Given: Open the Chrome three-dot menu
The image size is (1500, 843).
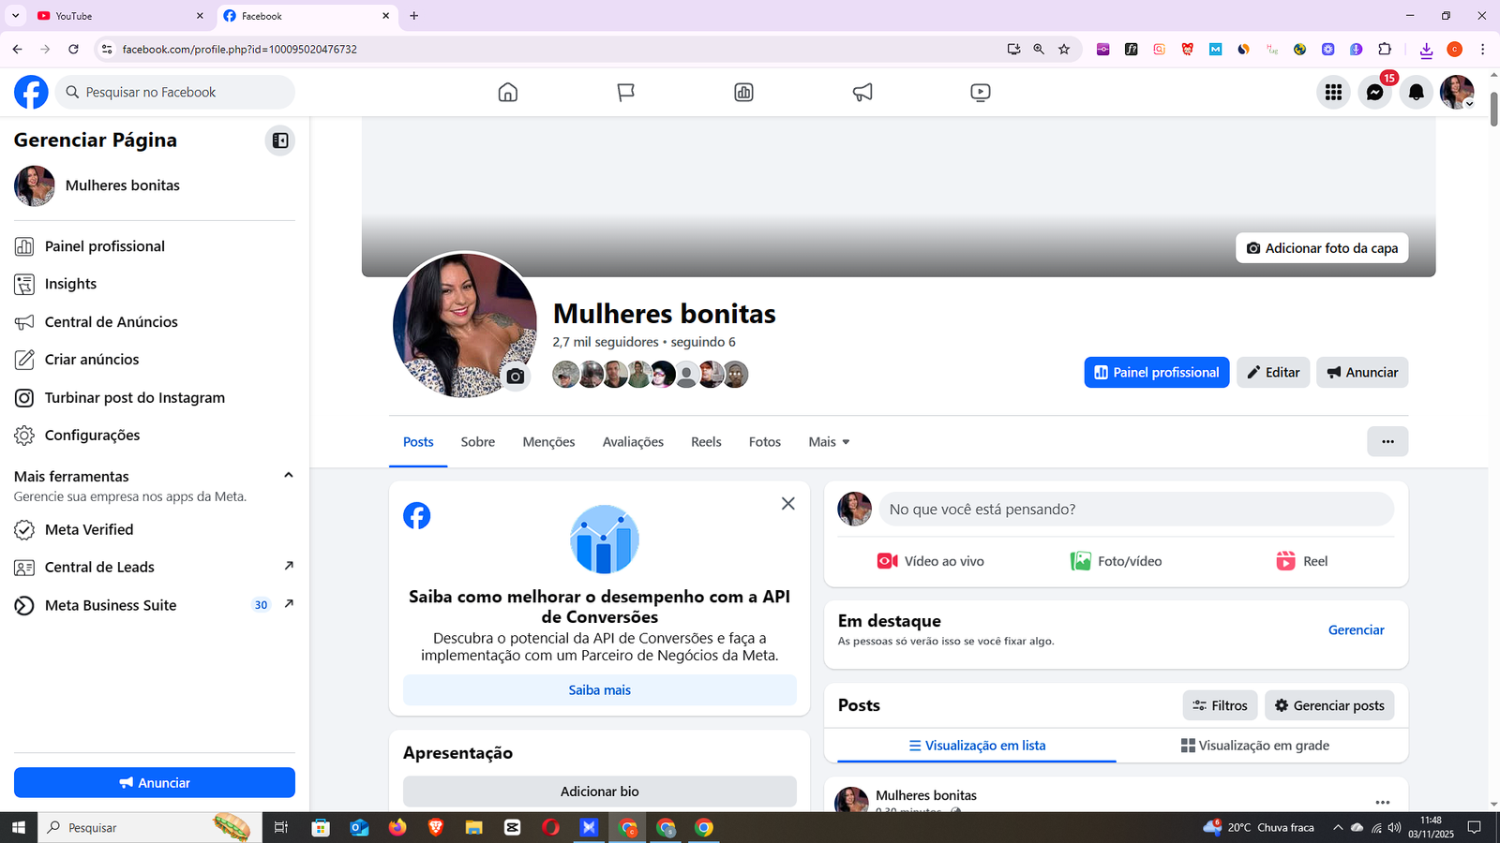Looking at the screenshot, I should point(1482,49).
